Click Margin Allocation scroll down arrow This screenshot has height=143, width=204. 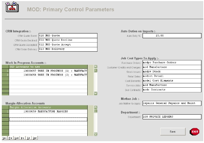96,134
